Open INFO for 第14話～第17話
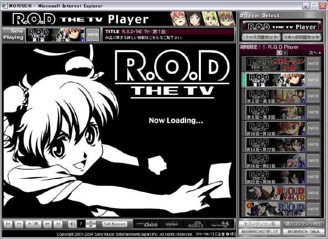 [313, 144]
